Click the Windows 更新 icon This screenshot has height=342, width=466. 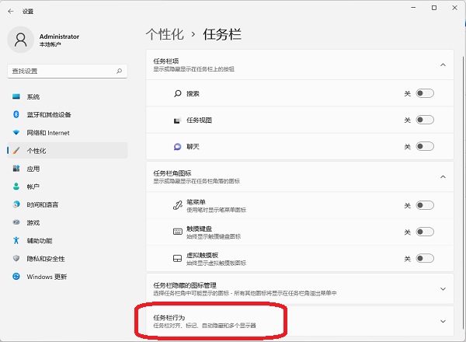[x=16, y=276]
